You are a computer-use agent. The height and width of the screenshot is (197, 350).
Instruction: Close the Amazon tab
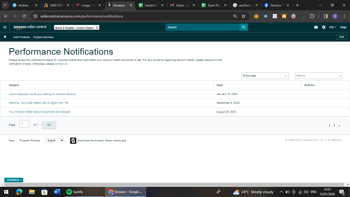coord(131,5)
